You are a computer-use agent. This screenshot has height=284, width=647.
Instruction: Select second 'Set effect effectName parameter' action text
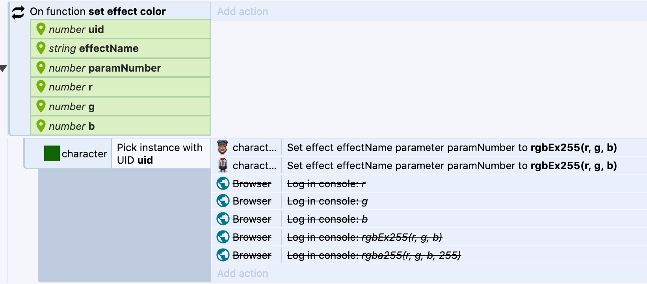click(452, 166)
